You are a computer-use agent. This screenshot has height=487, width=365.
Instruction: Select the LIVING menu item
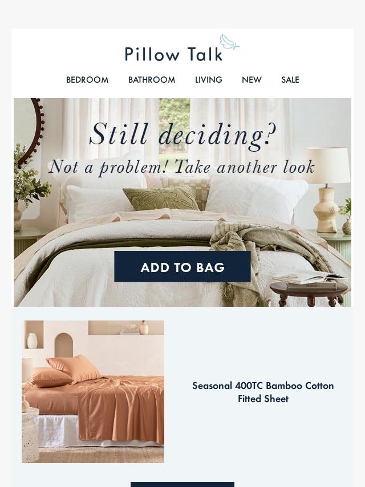pyautogui.click(x=208, y=80)
